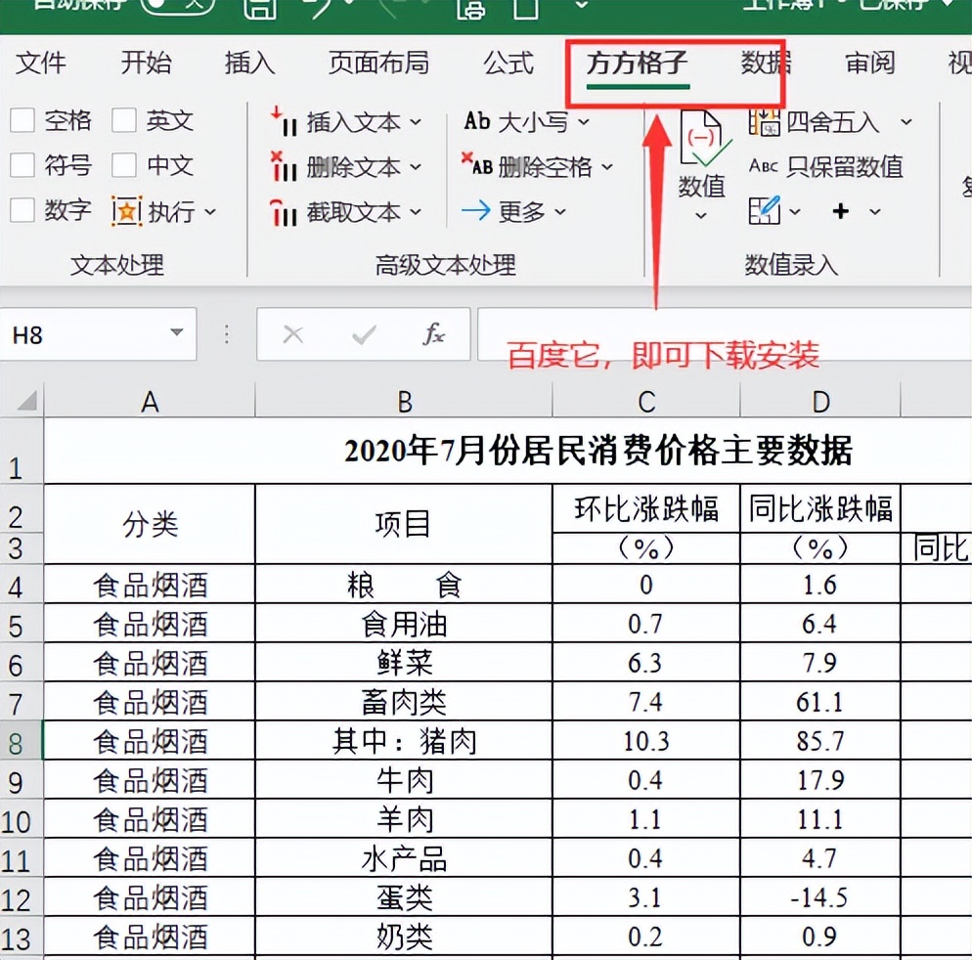Check the 中文 option
Screen dimensions: 972x960
[x=125, y=165]
